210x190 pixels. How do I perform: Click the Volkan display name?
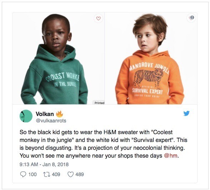[45, 114]
